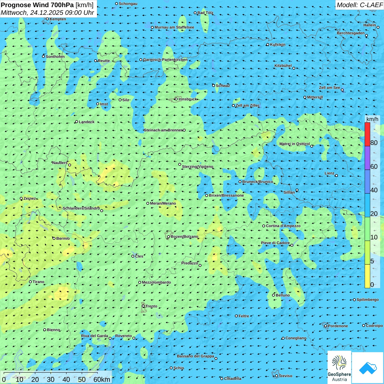Click the Hallein city marker circle
The width and height of the screenshot is (384, 384).
378,27
